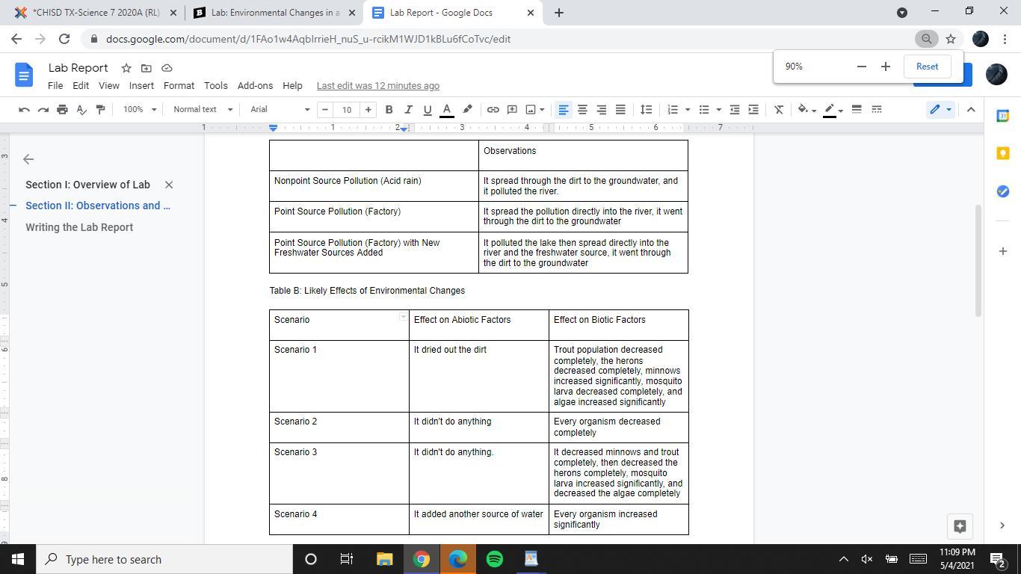Open Google Keep side panel icon
Viewport: 1021px width, 574px height.
[x=1002, y=153]
